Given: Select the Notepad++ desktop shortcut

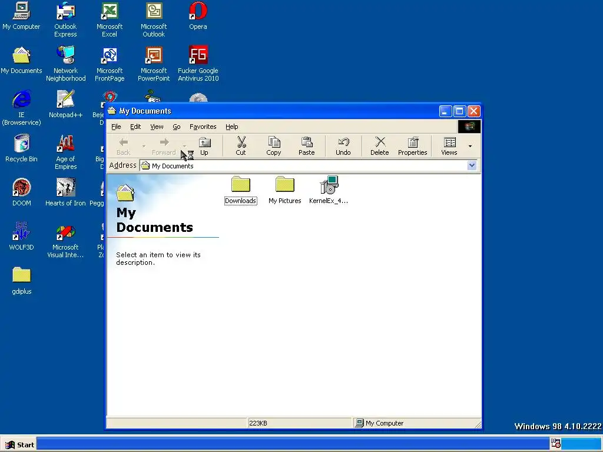Looking at the screenshot, I should (x=65, y=104).
